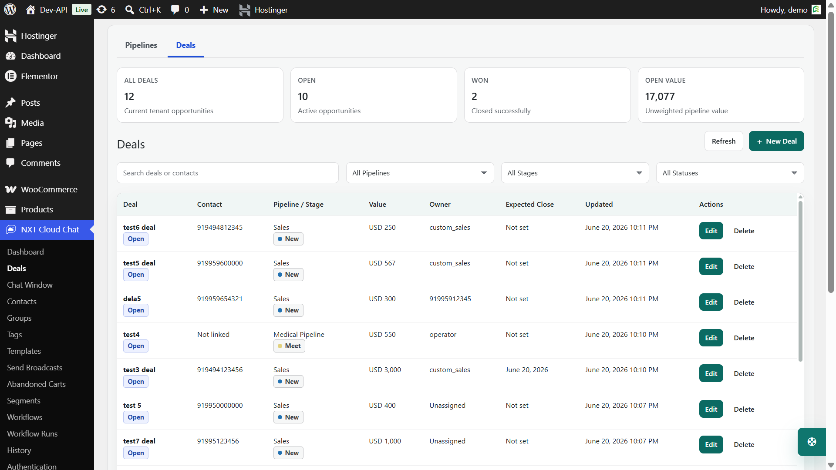Click the Live status badge
This screenshot has height=470, width=836.
pos(81,10)
